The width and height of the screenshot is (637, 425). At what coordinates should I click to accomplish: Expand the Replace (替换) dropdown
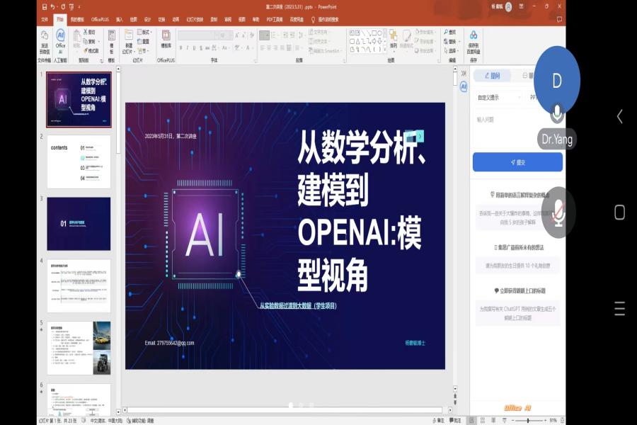[x=460, y=41]
